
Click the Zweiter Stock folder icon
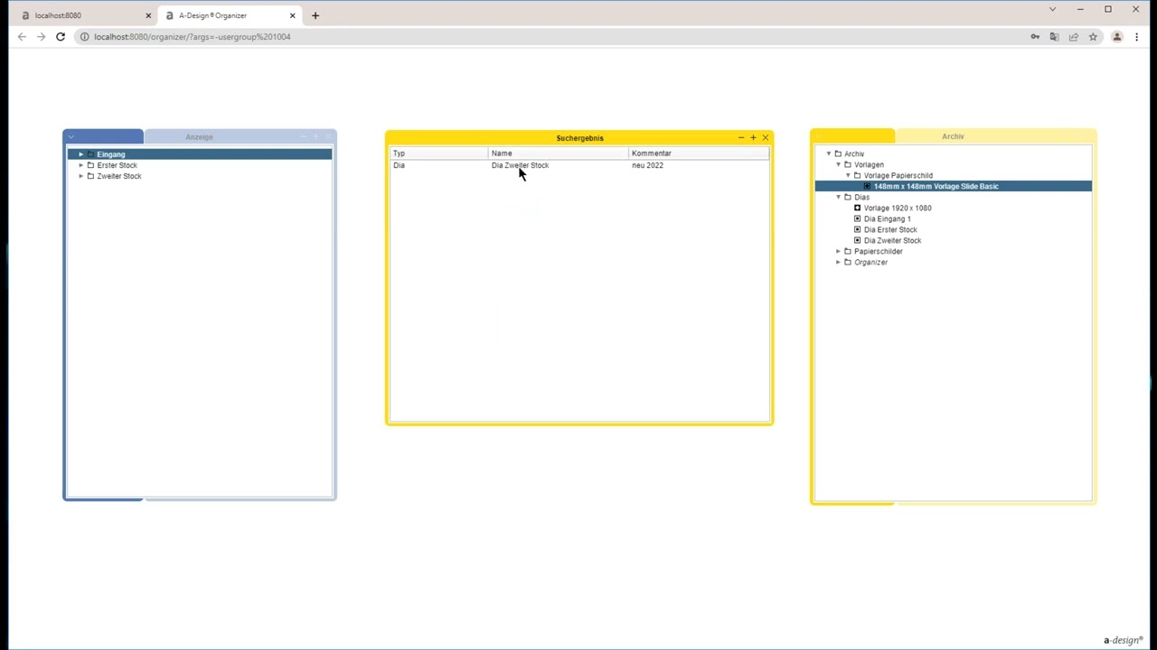click(90, 176)
